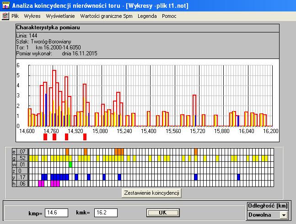Click the rightmost orange cell in e row
Screen dimensions: 296x224
click(196, 152)
